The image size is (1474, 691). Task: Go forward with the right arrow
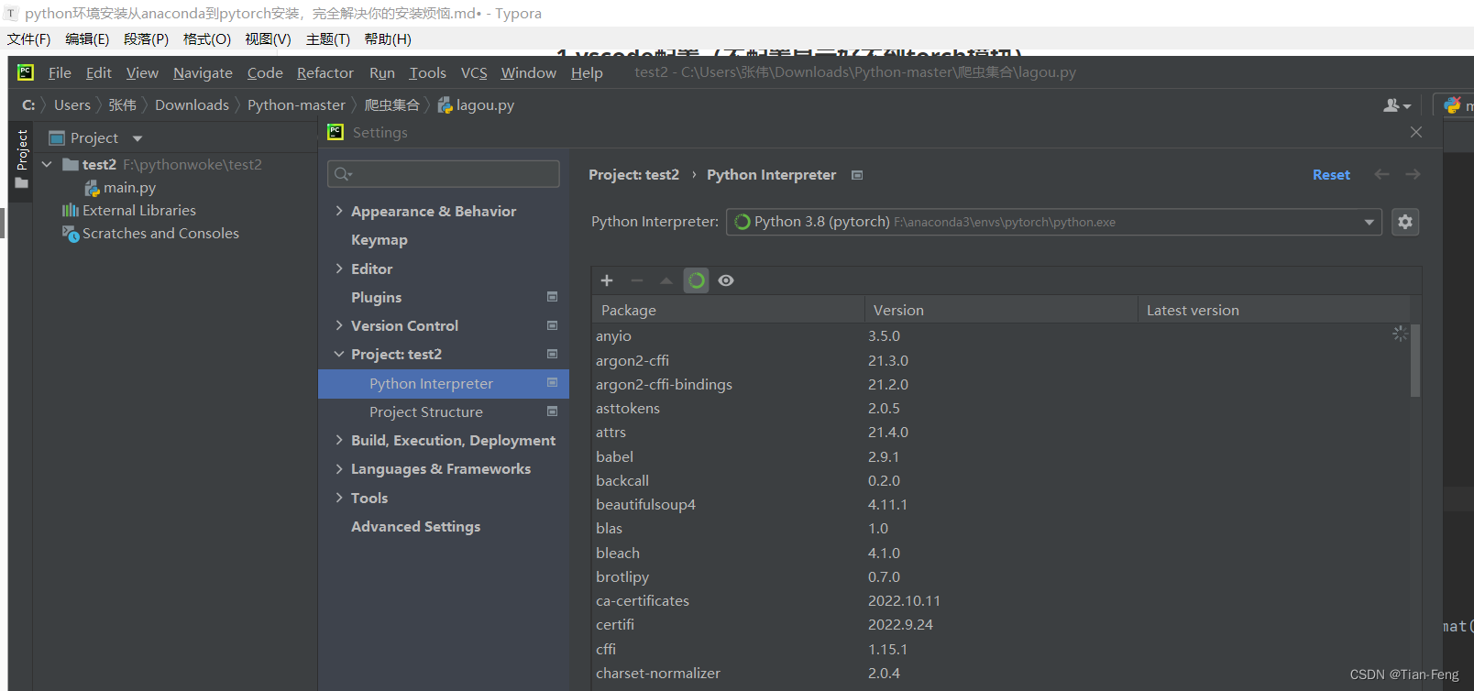[1413, 174]
